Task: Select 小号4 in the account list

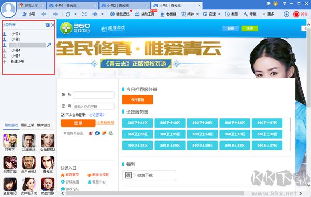Action: pyautogui.click(x=16, y=50)
